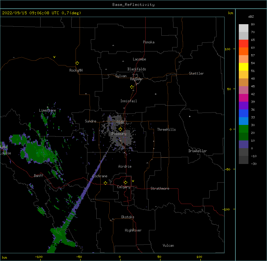Click the yellow diamond marker above Calgary label

125,183
